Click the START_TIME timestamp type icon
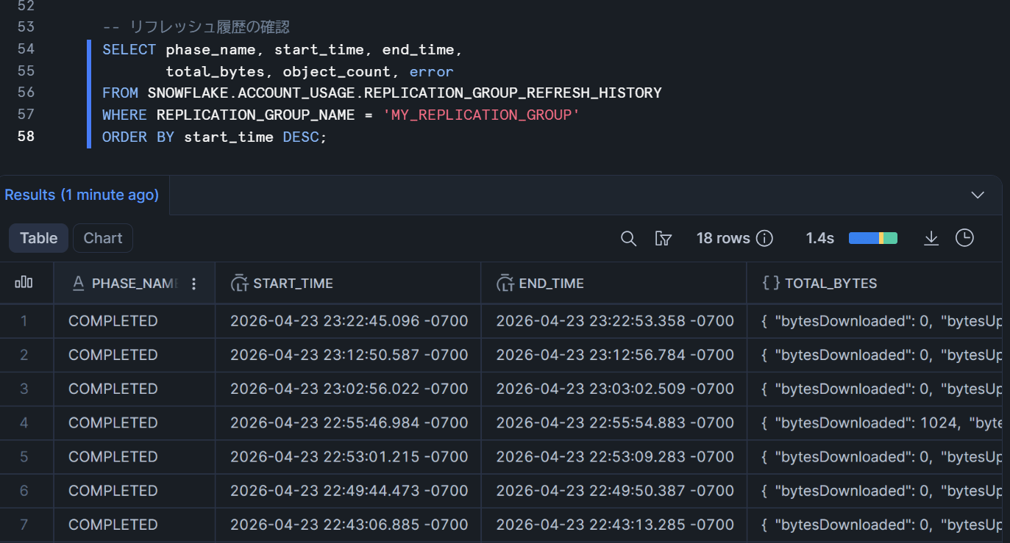Viewport: 1010px width, 543px height. pos(239,284)
